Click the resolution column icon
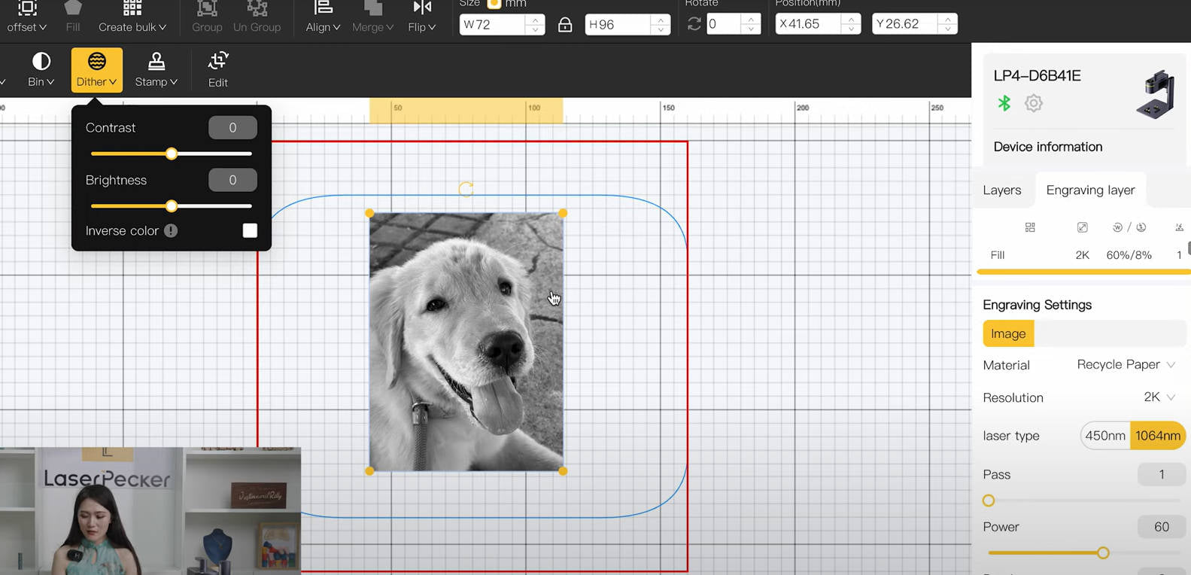The width and height of the screenshot is (1191, 575). (x=1082, y=227)
